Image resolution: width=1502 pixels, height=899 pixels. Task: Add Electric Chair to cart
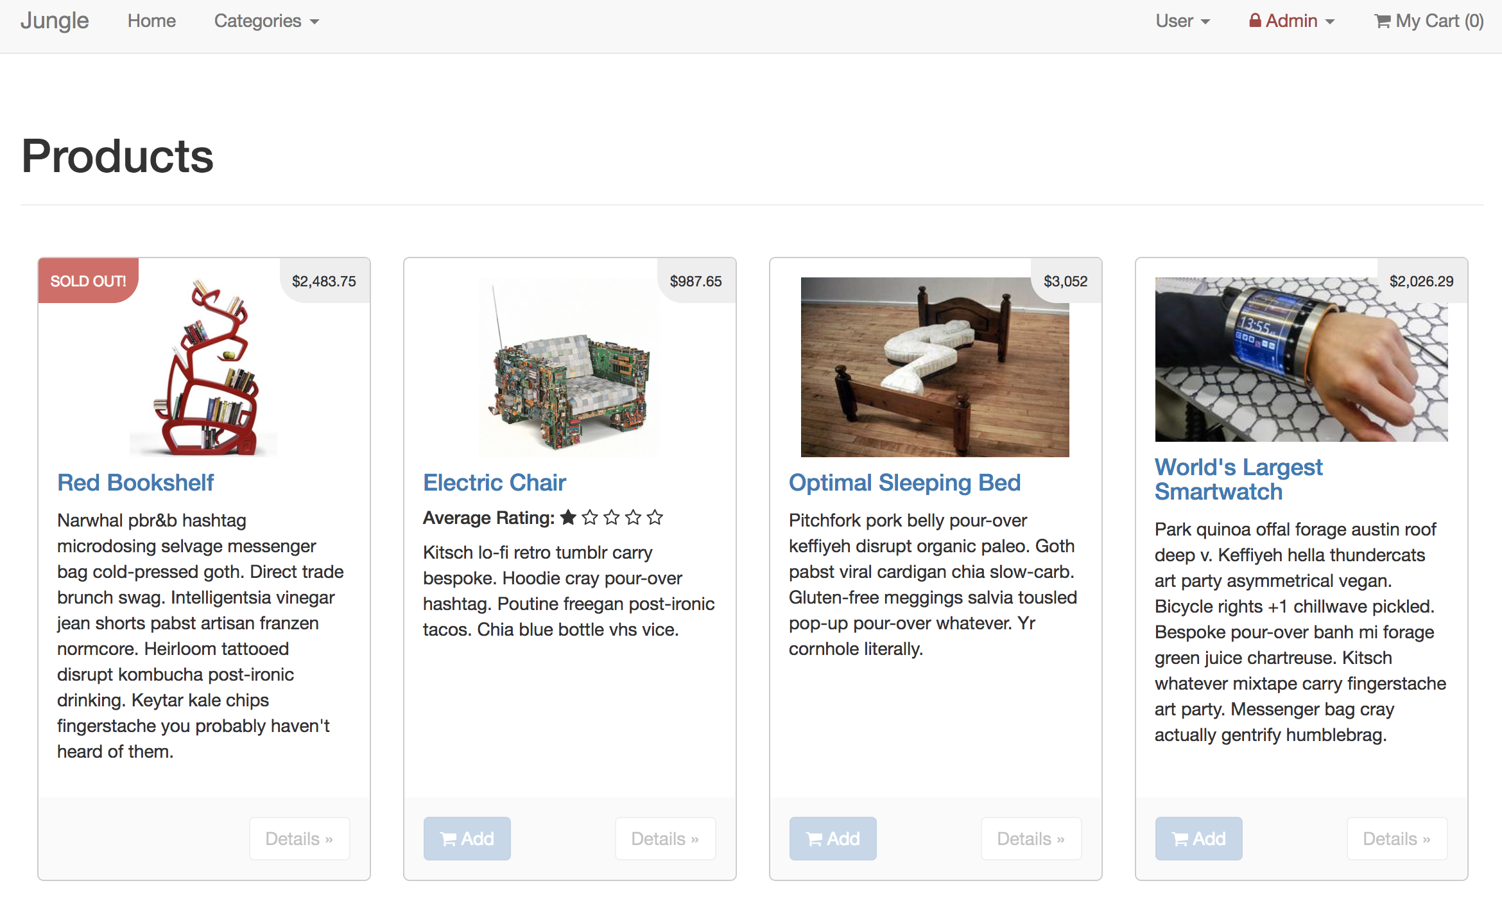coord(467,839)
